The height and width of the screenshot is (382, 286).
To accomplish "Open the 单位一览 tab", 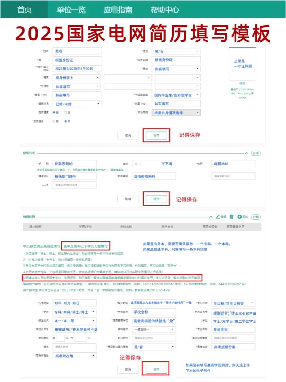I will coord(71,10).
